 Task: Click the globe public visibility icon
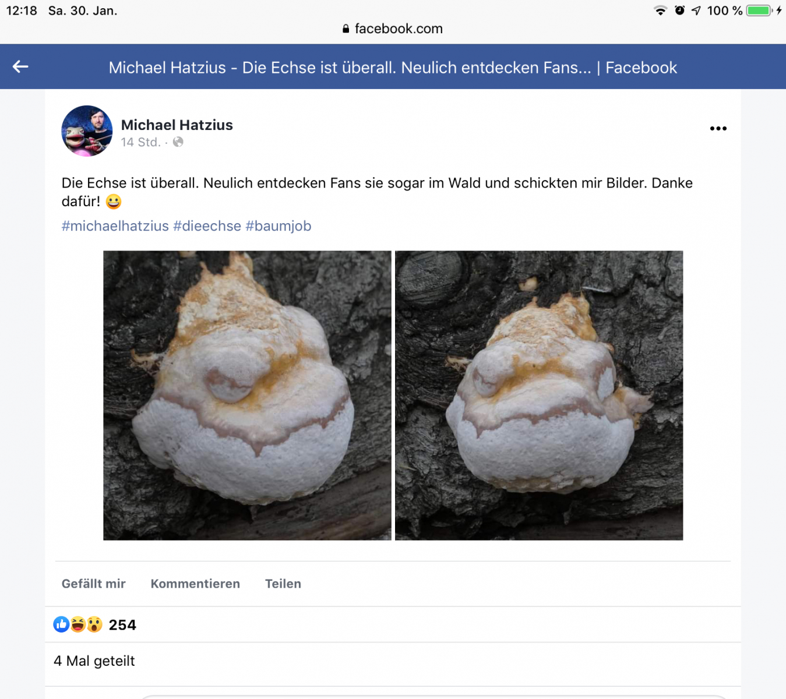[178, 142]
